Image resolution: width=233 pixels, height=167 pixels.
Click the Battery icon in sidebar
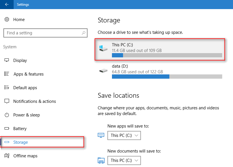click(7, 128)
